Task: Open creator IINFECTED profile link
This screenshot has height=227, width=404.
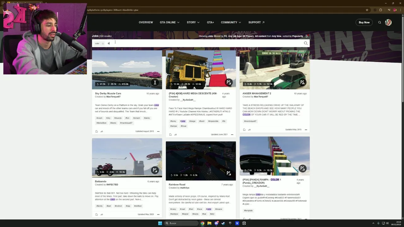Action: tap(112, 185)
